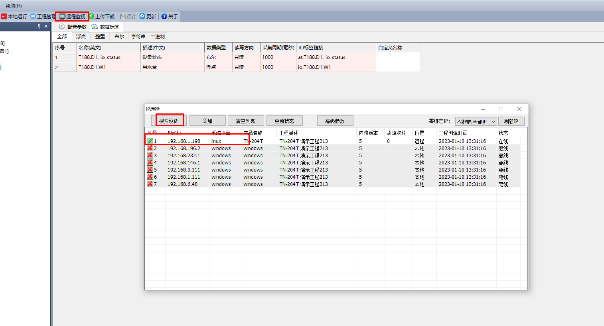Open the 帮助(H) menu
This screenshot has width=604, height=326.
[14, 6]
